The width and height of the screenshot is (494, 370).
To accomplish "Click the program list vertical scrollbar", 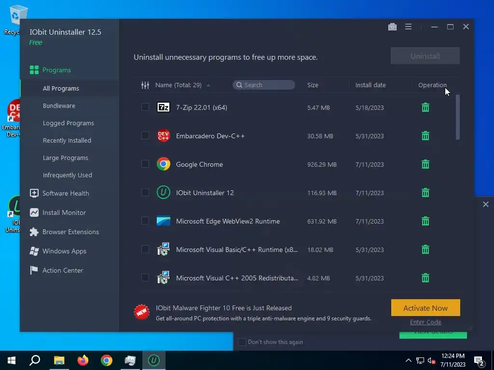I will (458, 118).
